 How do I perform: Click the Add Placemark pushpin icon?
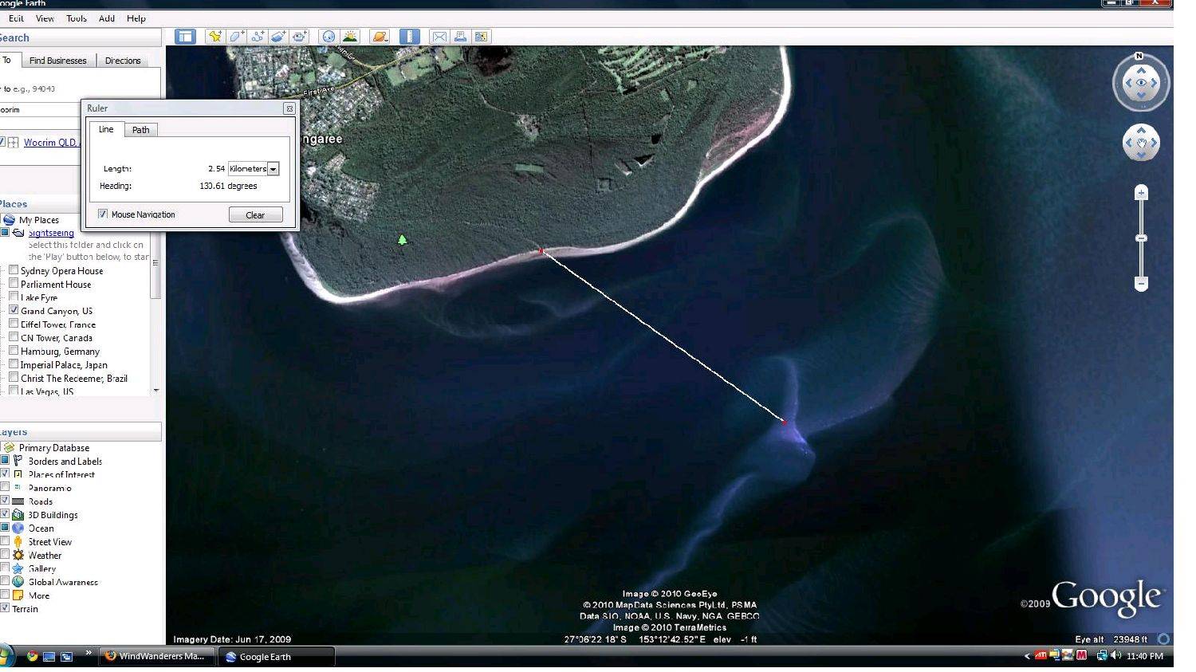point(214,37)
